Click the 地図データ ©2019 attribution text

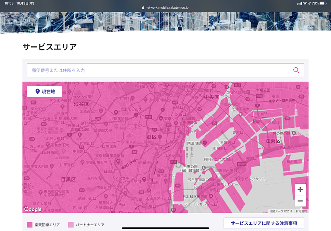pyautogui.click(x=281, y=211)
